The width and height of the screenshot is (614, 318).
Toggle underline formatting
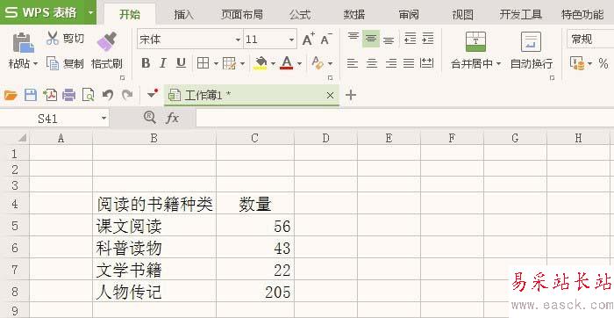[x=181, y=62]
